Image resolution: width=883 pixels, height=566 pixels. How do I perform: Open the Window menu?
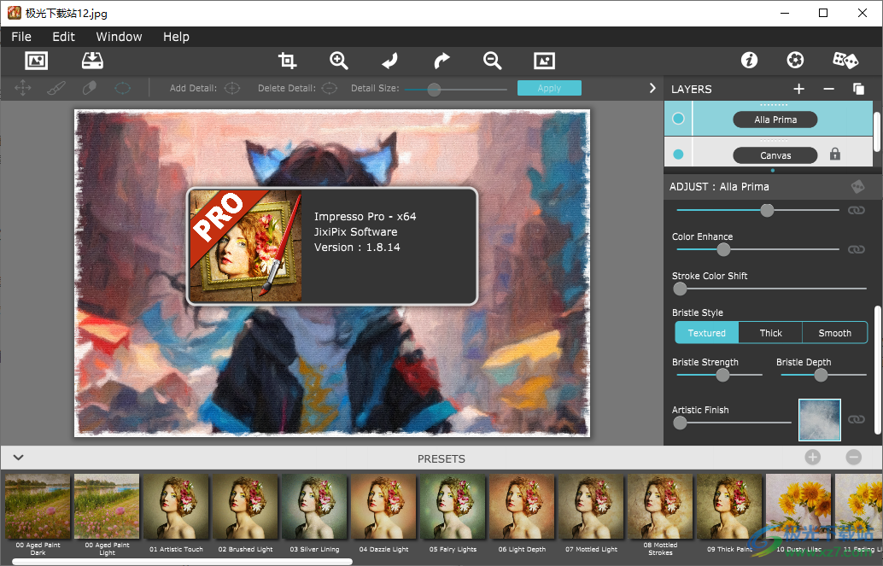(x=118, y=37)
